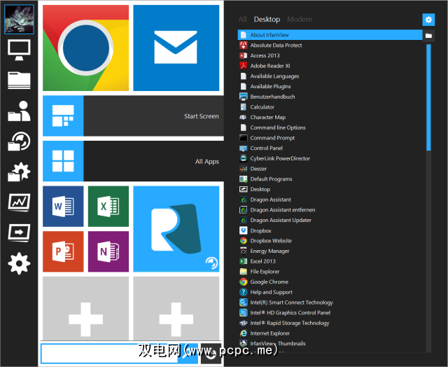This screenshot has height=367, width=448.
Task: Add a tile using right plus placeholder
Action: 176,308
